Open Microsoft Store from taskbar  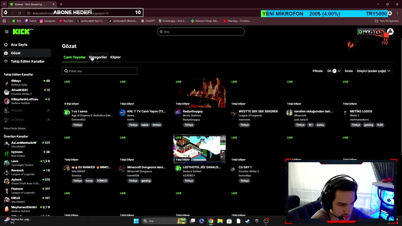click(x=229, y=221)
